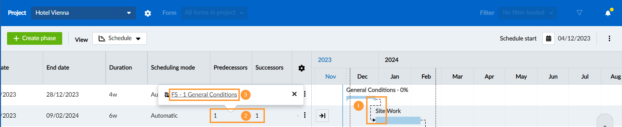Open project settings gear icon
Image resolution: width=622 pixels, height=127 pixels.
pyautogui.click(x=148, y=13)
